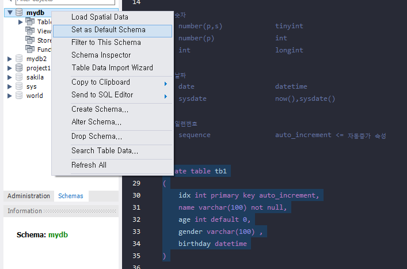Select the mydb schema name
This screenshot has width=407, height=269.
(x=35, y=13)
